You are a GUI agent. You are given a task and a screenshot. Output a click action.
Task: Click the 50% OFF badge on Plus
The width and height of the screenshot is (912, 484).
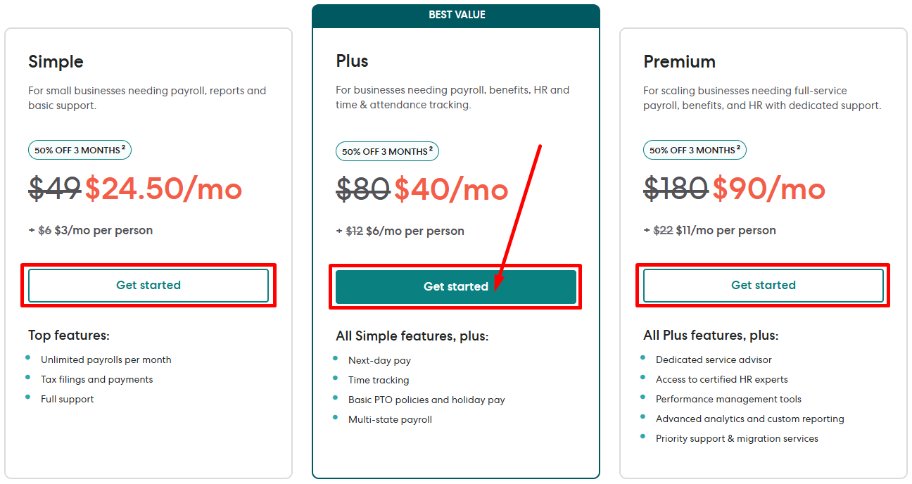(387, 151)
